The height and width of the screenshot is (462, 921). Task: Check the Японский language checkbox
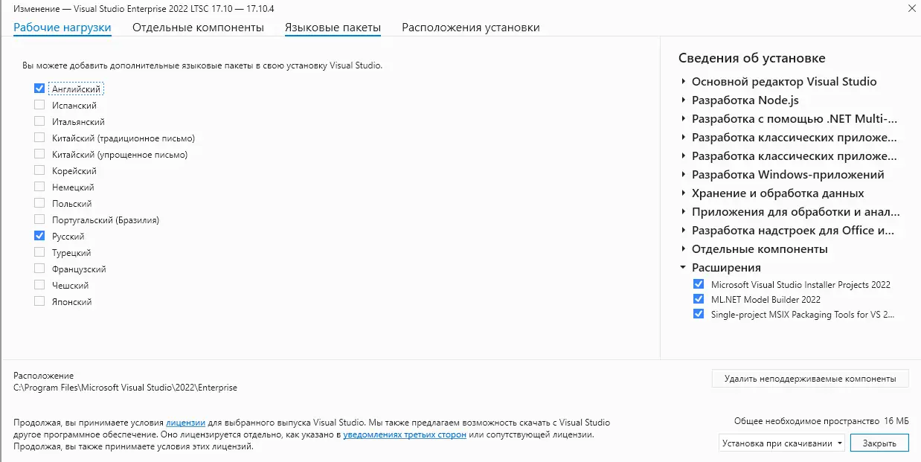[39, 302]
